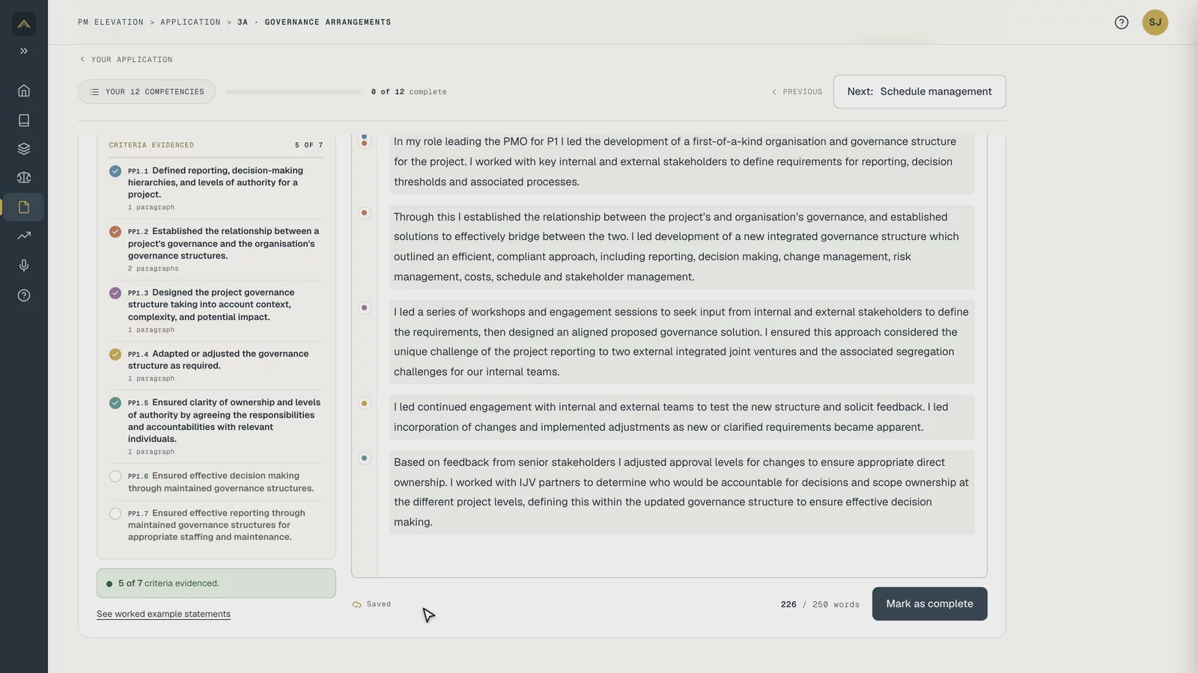The width and height of the screenshot is (1198, 673).
Task: Toggle the PP1.7 effective reporting criterion circle
Action: tap(115, 514)
